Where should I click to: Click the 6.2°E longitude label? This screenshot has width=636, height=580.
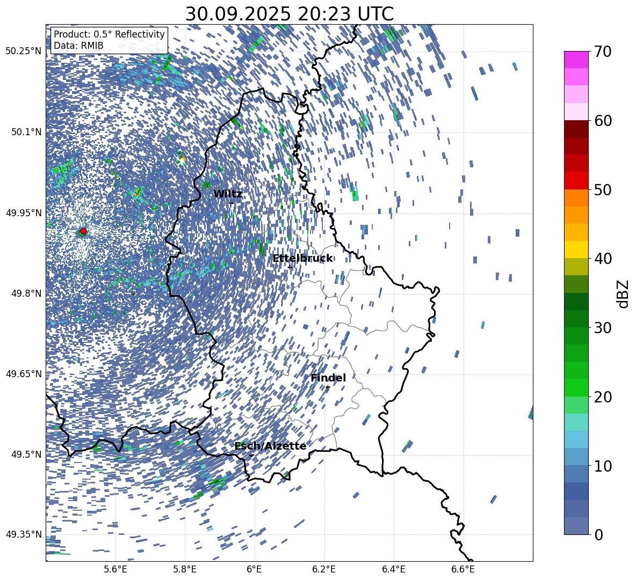point(324,569)
